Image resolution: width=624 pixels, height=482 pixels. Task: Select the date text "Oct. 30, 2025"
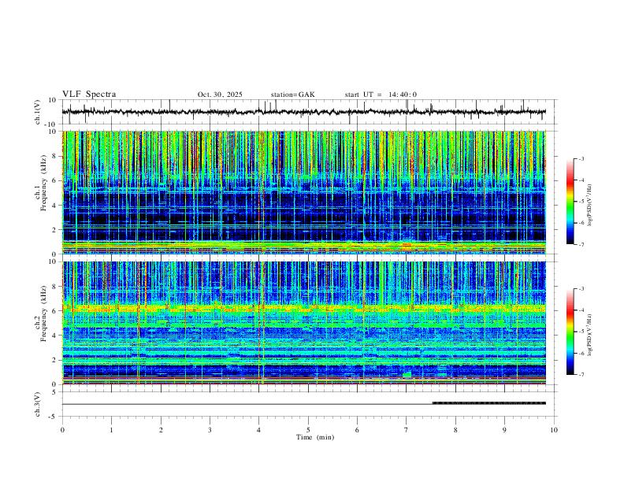click(x=220, y=95)
